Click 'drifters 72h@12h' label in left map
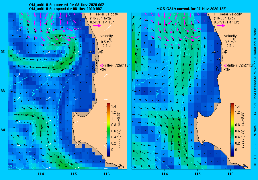 coord(117,65)
